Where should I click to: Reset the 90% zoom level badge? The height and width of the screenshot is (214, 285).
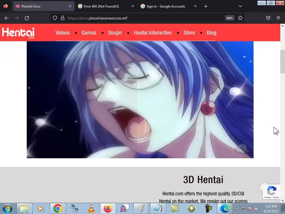[230, 18]
